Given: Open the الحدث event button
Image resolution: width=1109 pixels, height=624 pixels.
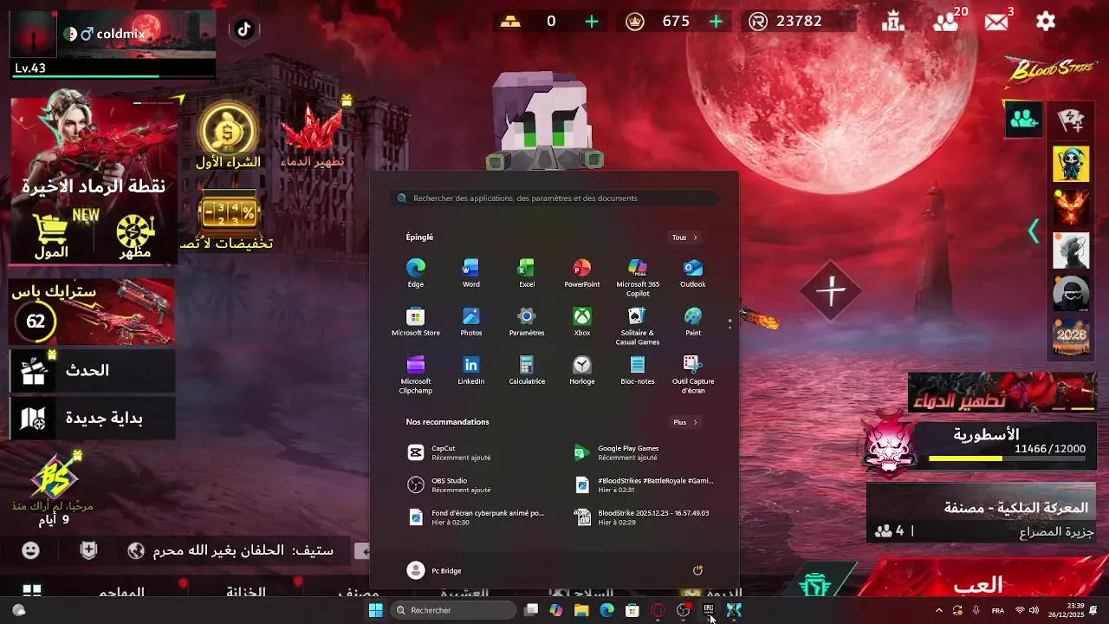Looking at the screenshot, I should coord(92,370).
